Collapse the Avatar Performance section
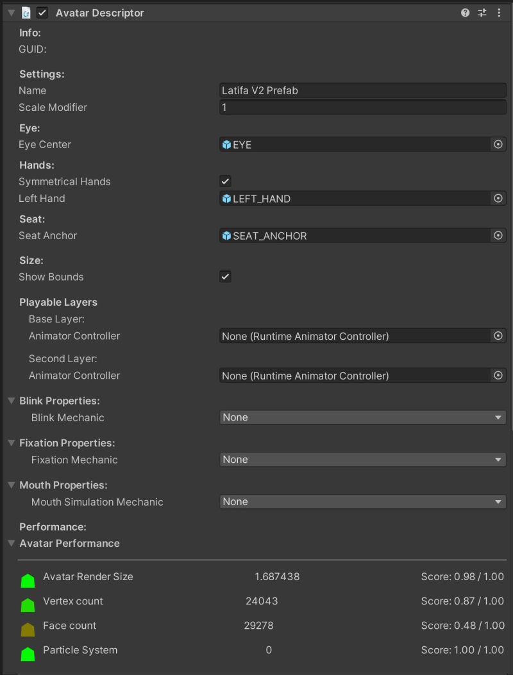Image resolution: width=513 pixels, height=675 pixels. pyautogui.click(x=12, y=543)
